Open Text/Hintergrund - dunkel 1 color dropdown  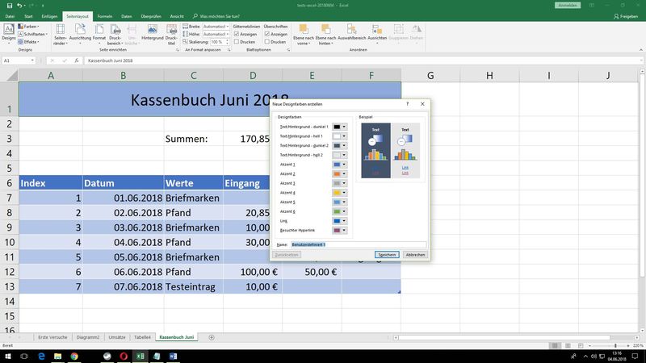pyautogui.click(x=345, y=127)
